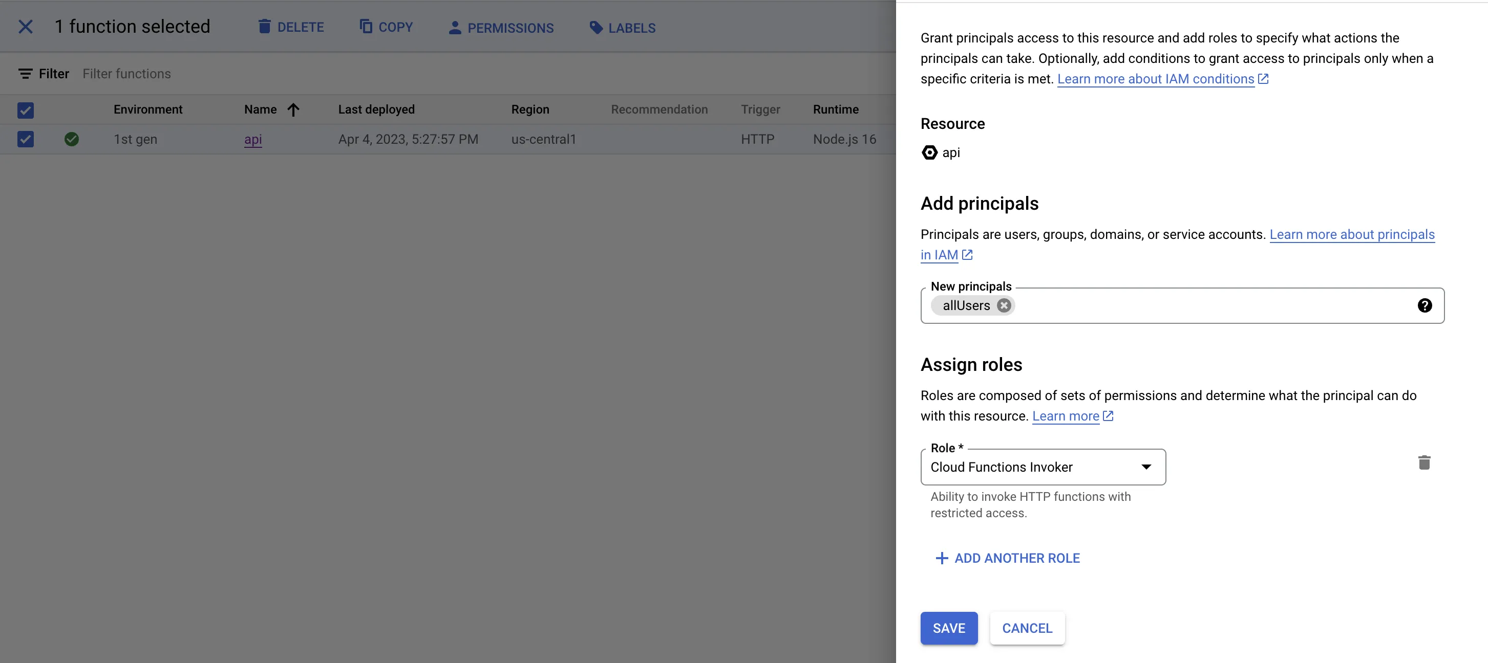Click the Delete trash icon in toolbar
This screenshot has width=1488, height=663.
[264, 27]
